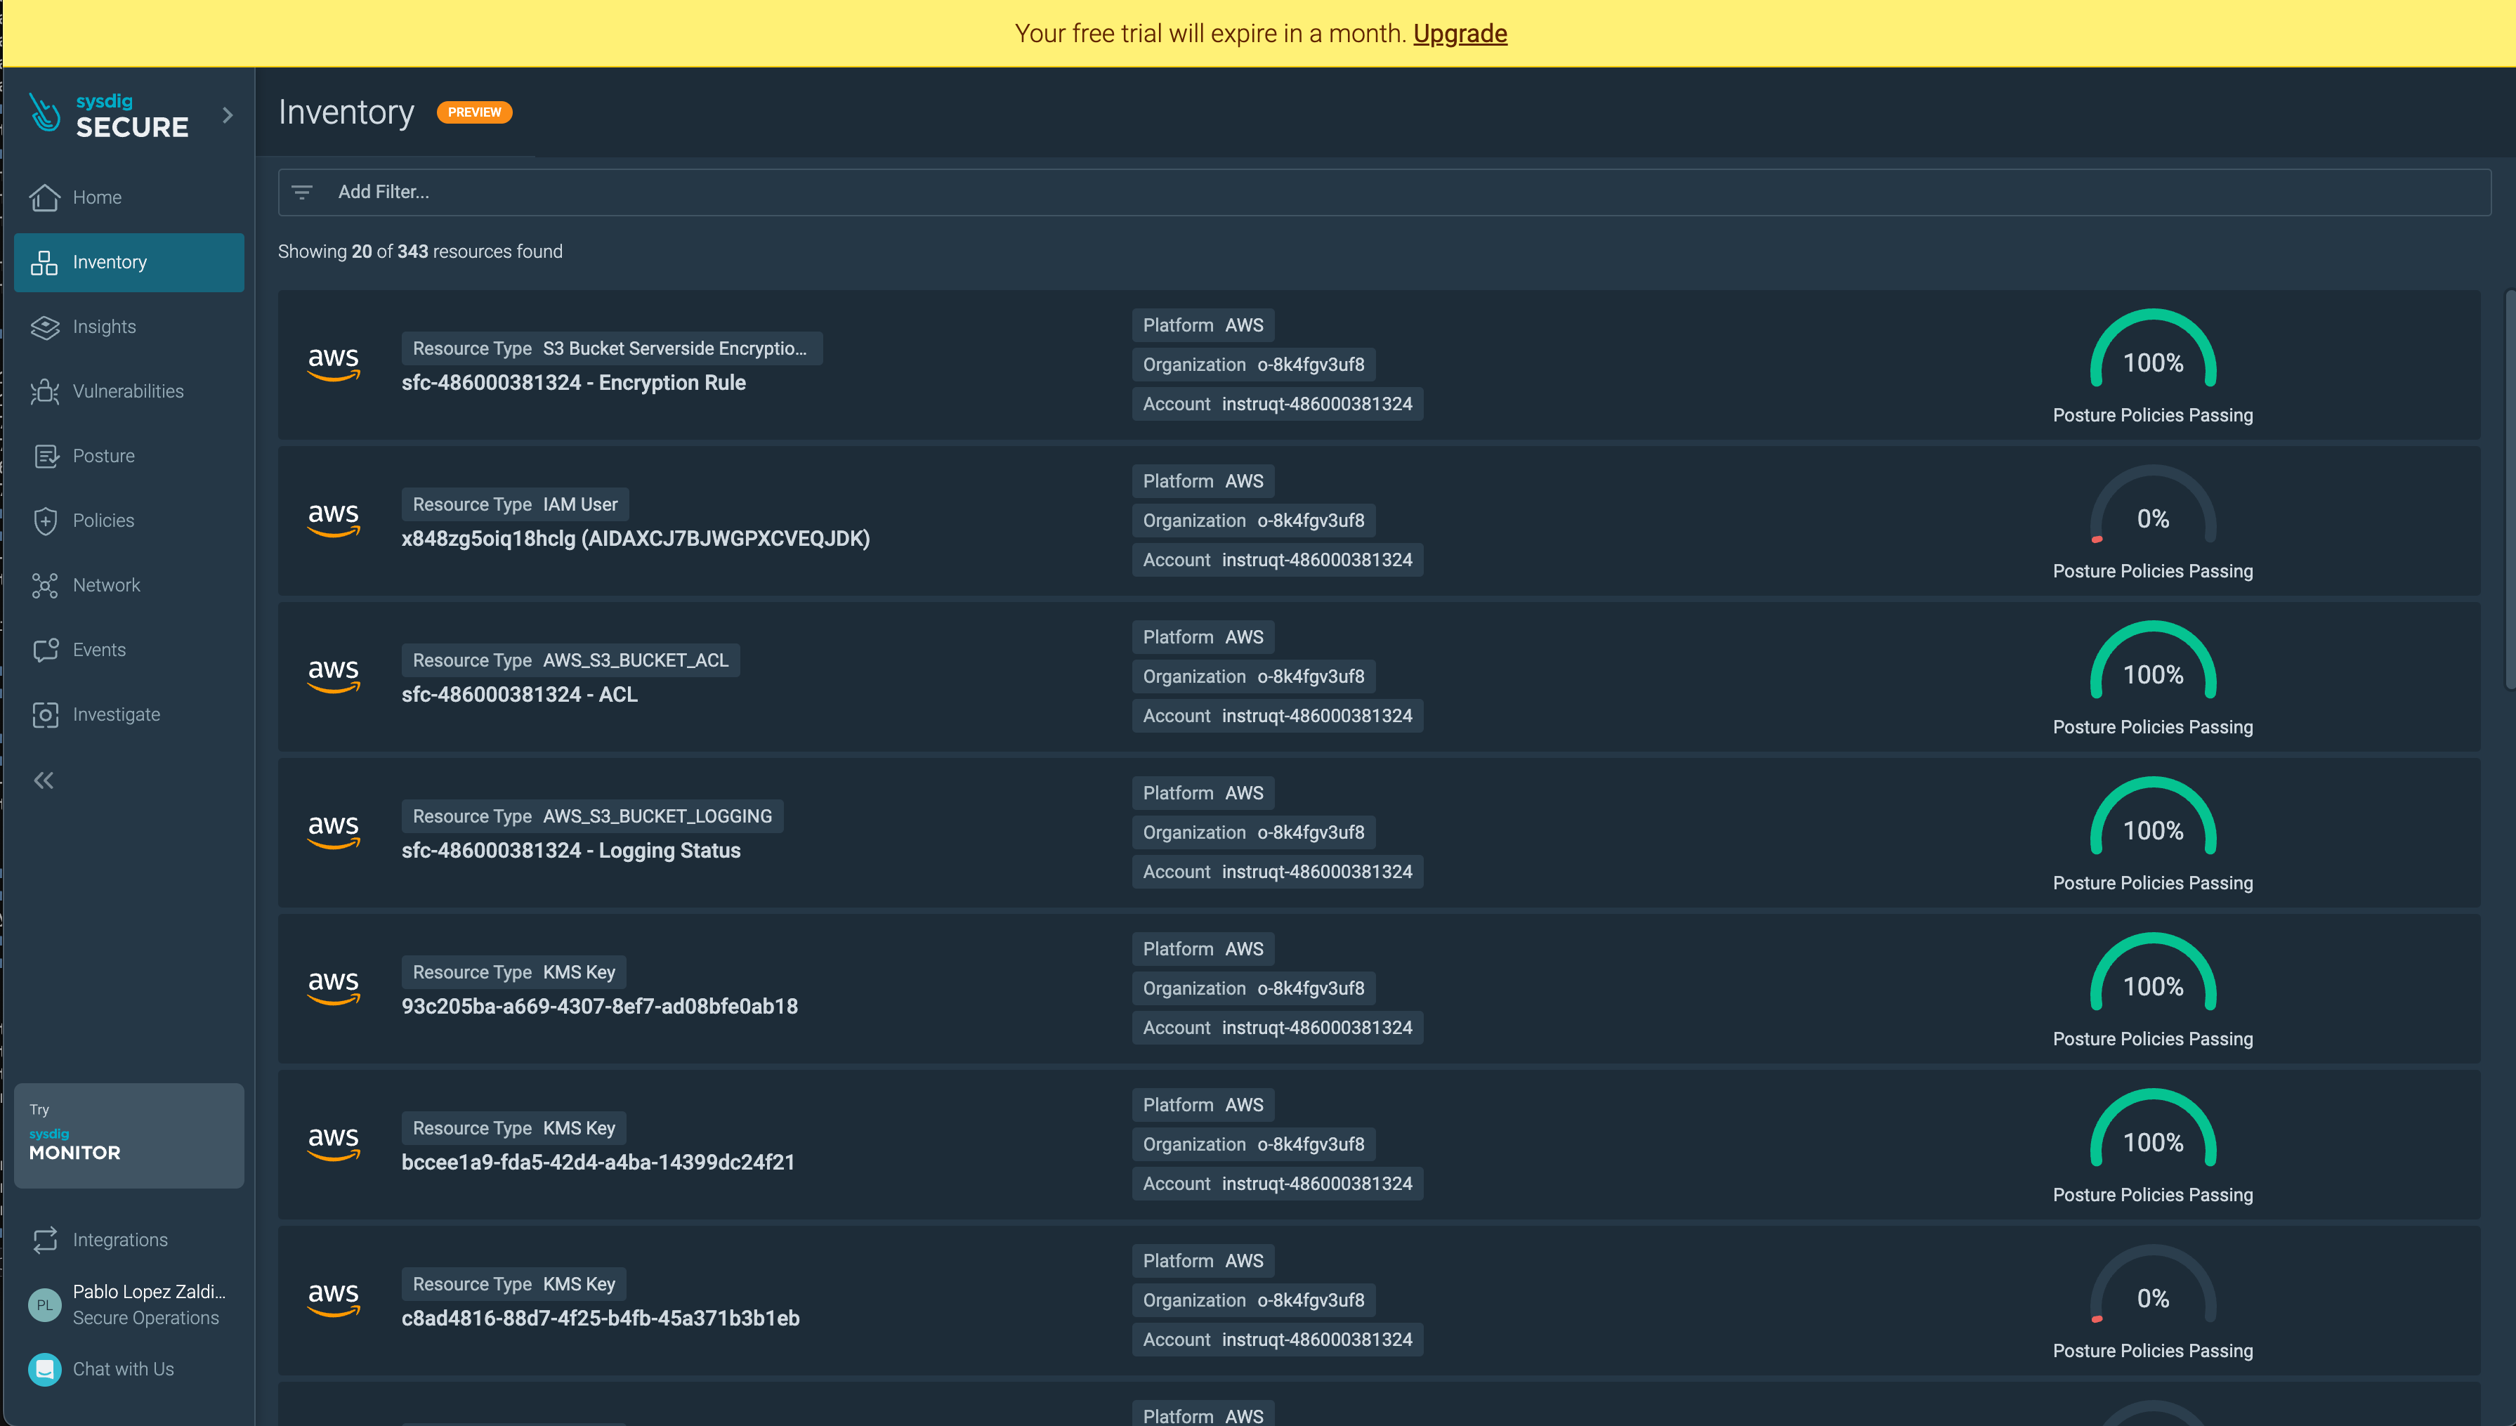Select Inventory in the sidebar
This screenshot has width=2516, height=1426.
click(129, 263)
